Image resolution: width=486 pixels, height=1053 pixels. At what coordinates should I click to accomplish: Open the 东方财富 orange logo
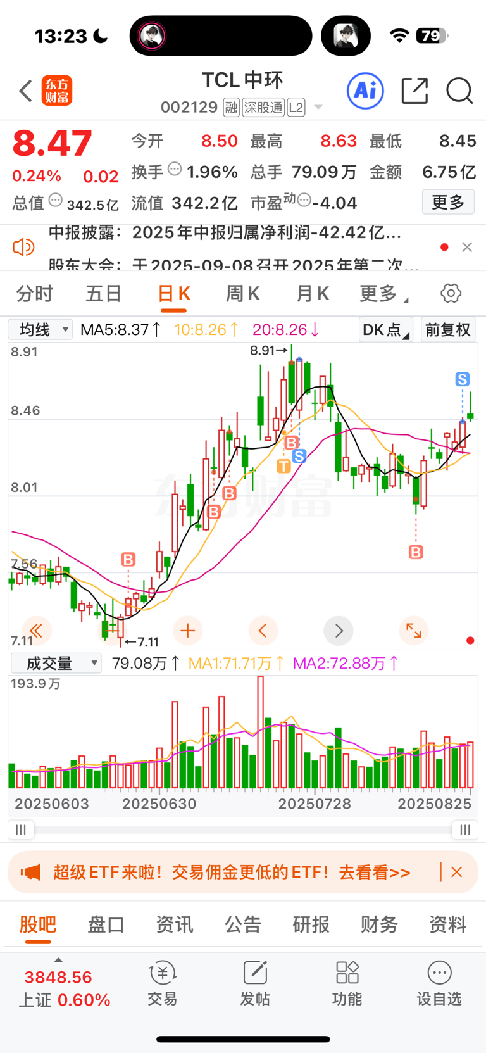point(57,91)
